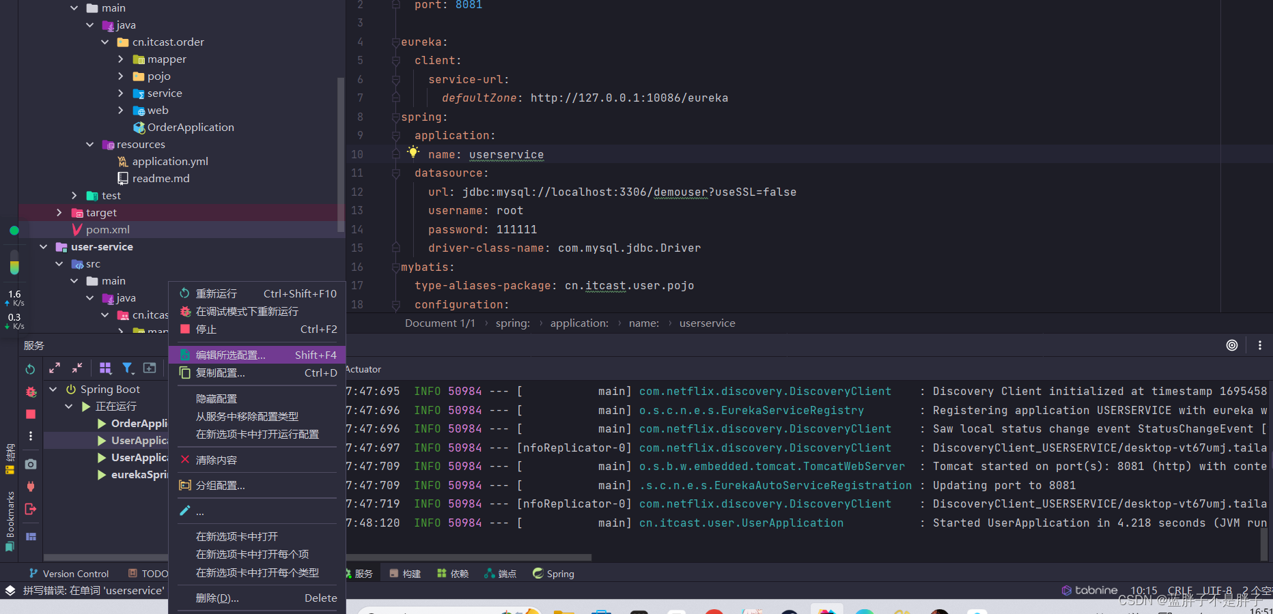1273x614 pixels.
Task: Collapse the 正在运行 node in Services tree
Action: 68,407
